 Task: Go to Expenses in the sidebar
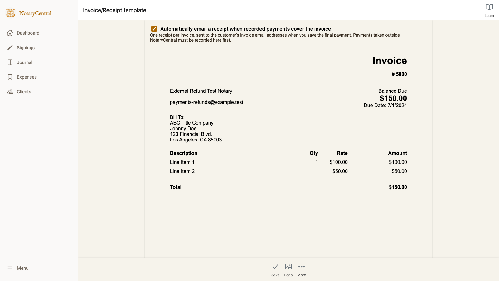tap(27, 77)
